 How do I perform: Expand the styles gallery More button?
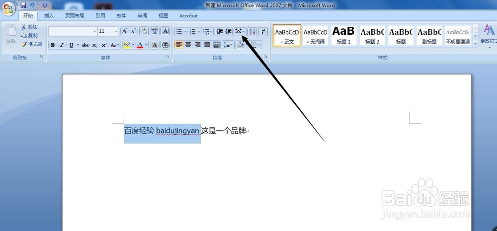475,43
